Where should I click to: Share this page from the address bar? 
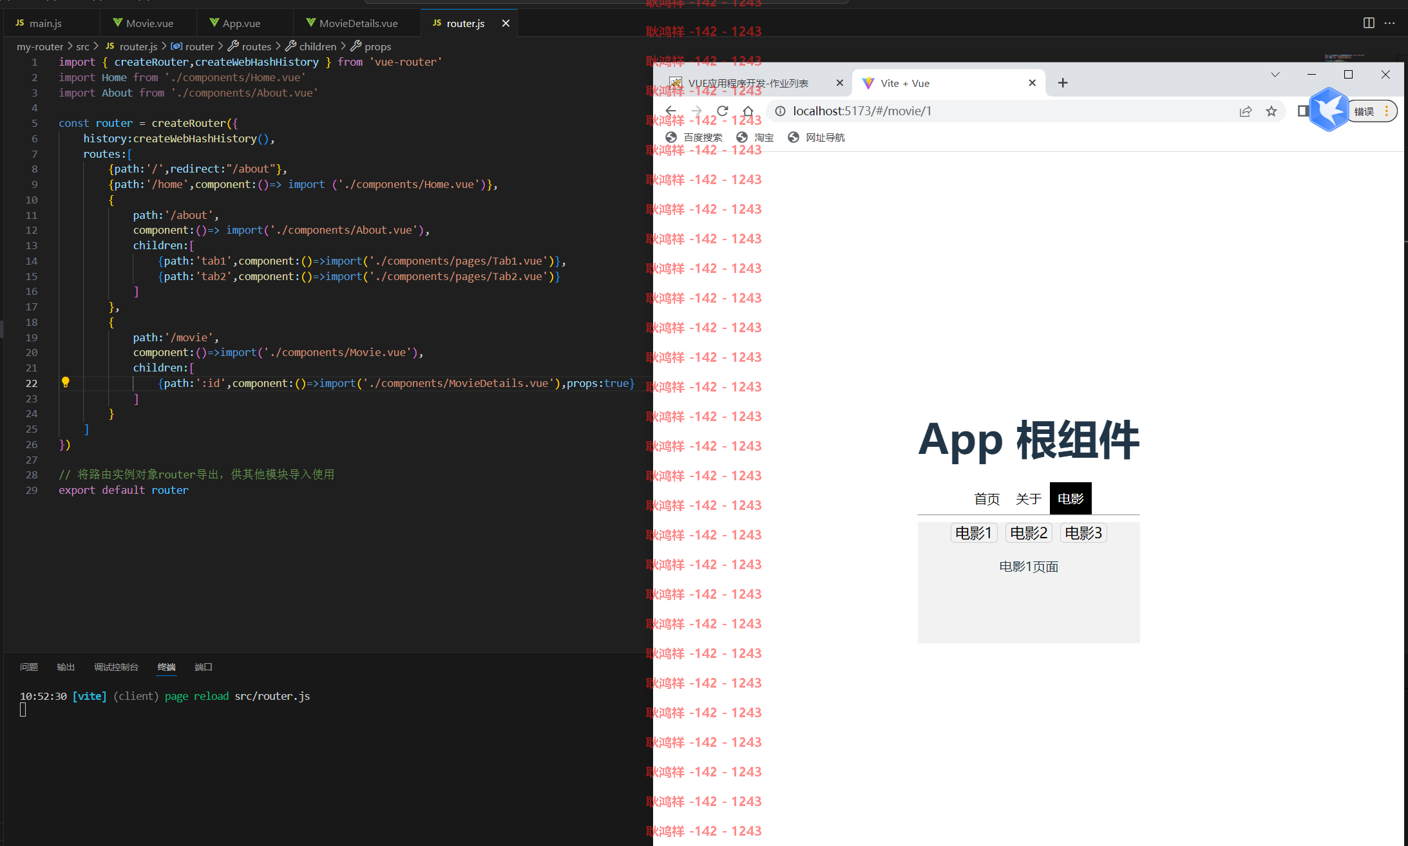(x=1246, y=111)
